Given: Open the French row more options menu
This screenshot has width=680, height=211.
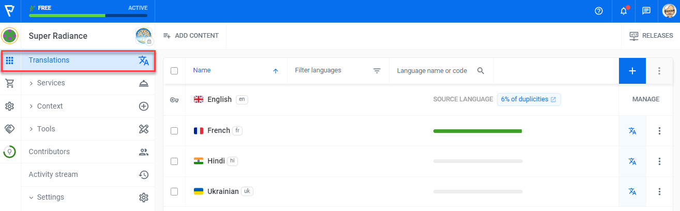Looking at the screenshot, I should click(659, 131).
